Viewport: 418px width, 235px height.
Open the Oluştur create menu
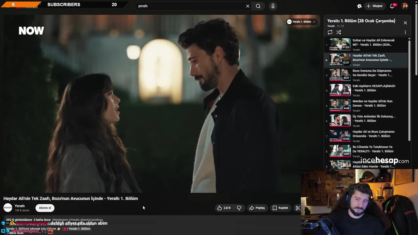(x=374, y=6)
